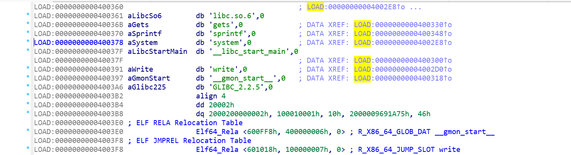The width and height of the screenshot is (571, 155).
Task: Click the breakpoint dot next to the aGets line
Action: pos(28,24)
